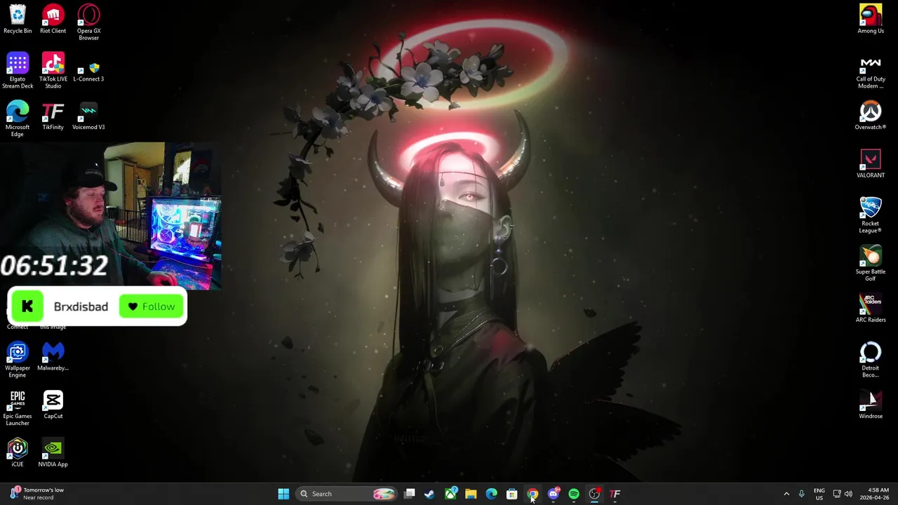
Task: Open Microsoft Edge from the taskbar
Action: click(x=491, y=494)
